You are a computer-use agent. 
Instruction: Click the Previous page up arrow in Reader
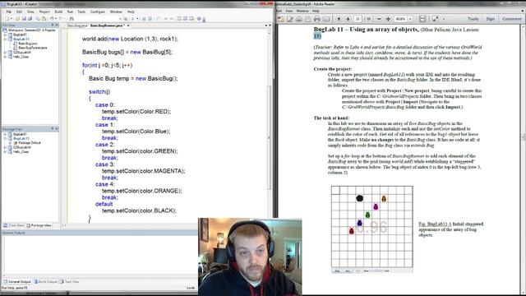pyautogui.click(x=339, y=19)
